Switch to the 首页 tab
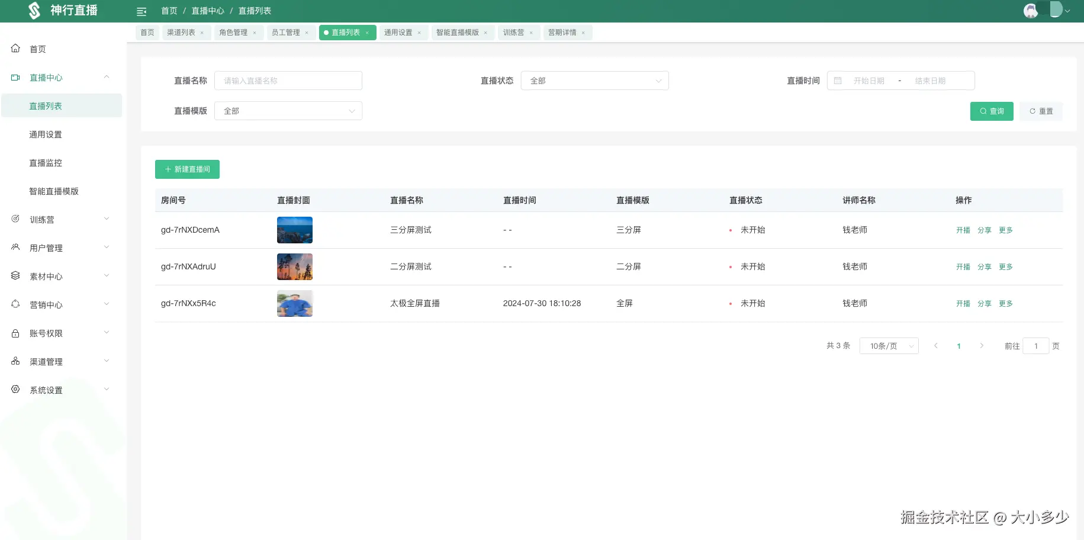 (x=147, y=33)
